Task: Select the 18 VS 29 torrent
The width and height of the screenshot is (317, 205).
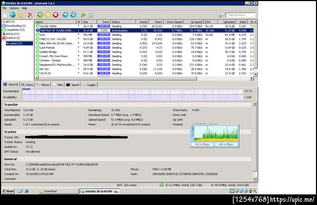Action: click(144, 73)
